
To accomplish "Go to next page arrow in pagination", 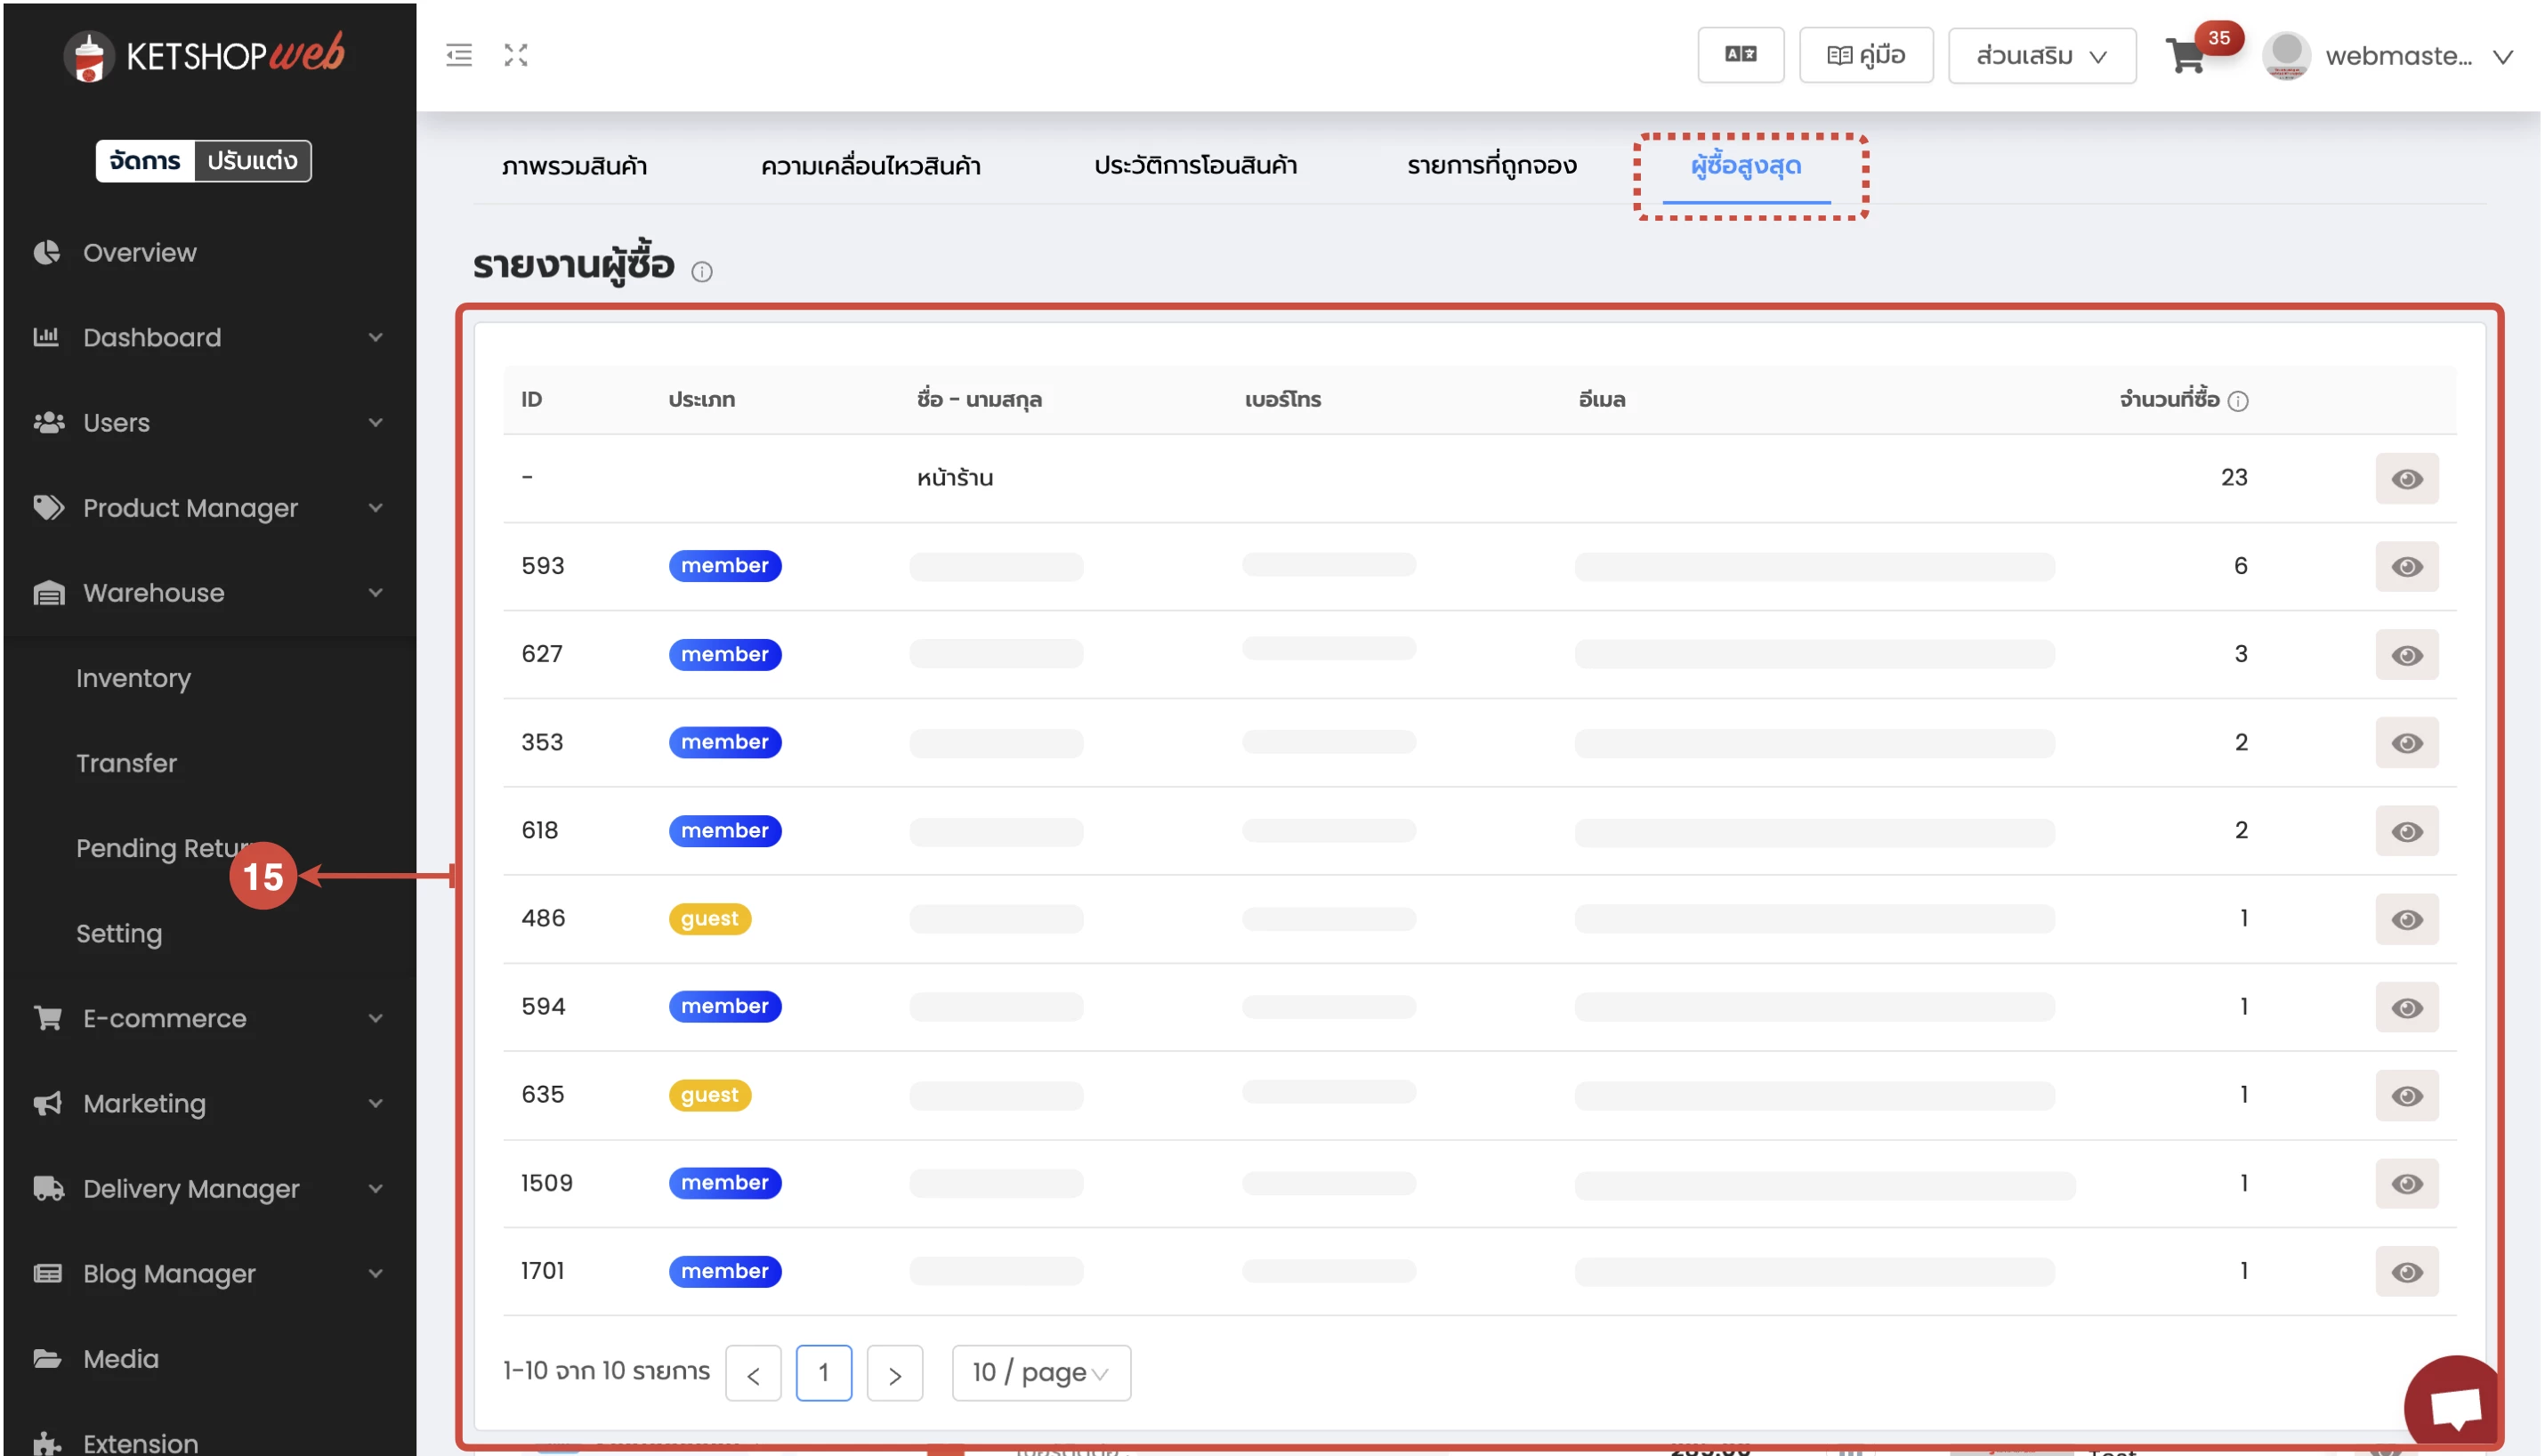I will pos(894,1374).
